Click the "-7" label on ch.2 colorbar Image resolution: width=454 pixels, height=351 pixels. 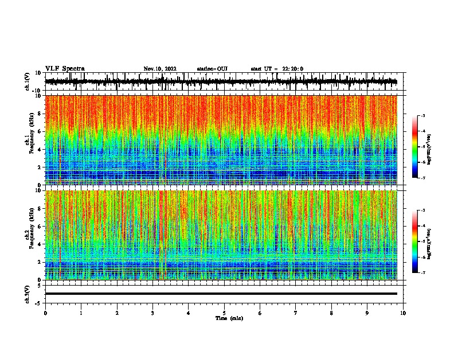[x=422, y=272]
